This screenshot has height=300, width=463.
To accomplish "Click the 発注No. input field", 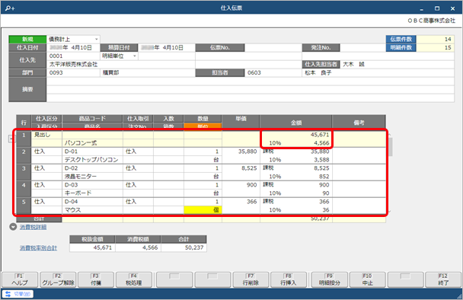I will (x=362, y=47).
